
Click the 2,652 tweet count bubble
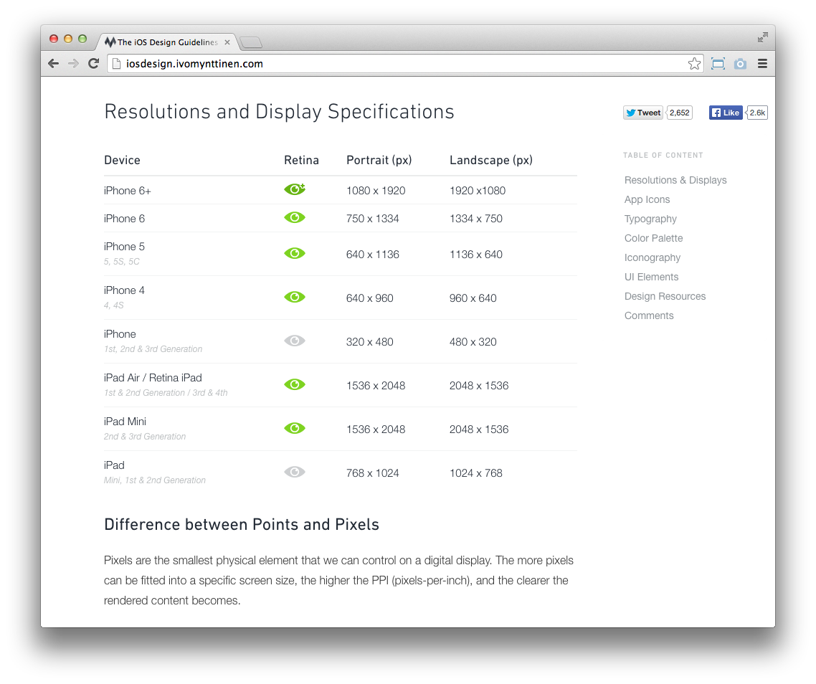coord(679,113)
